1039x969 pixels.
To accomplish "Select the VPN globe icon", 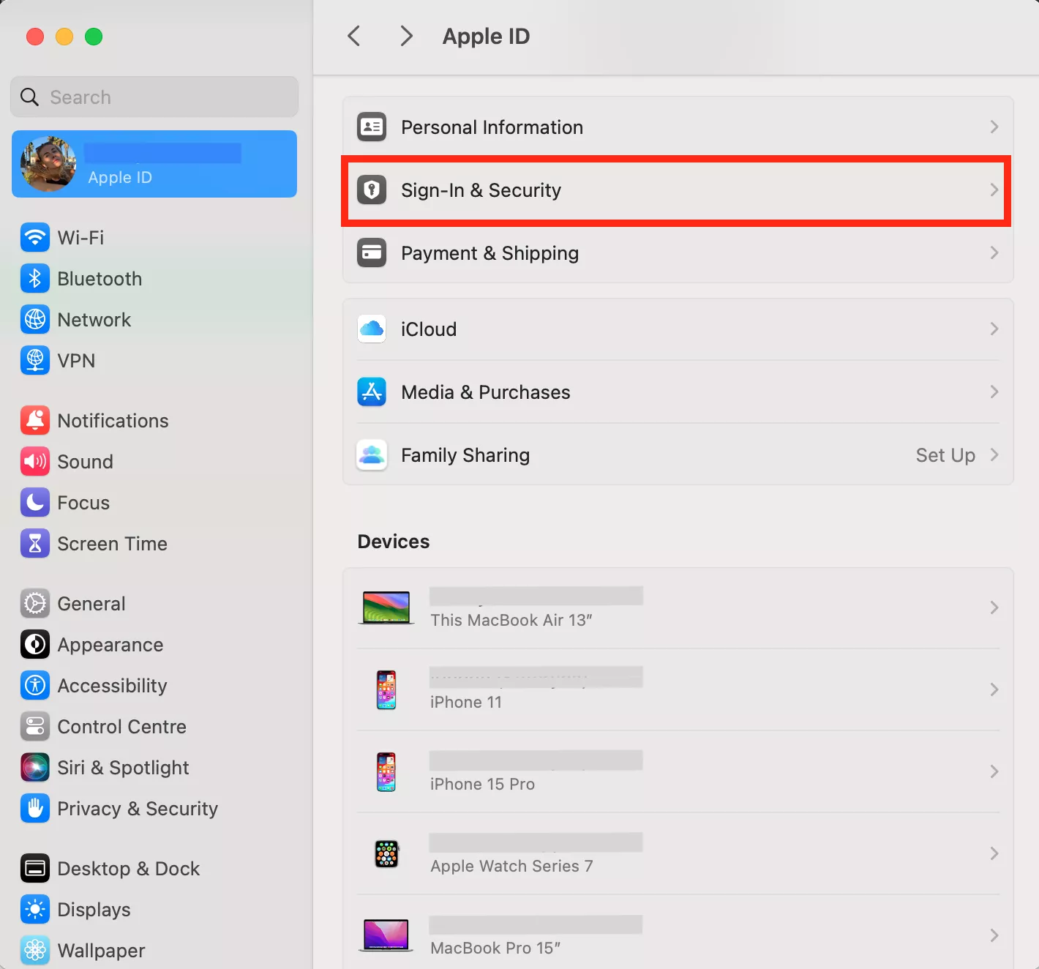I will [34, 360].
